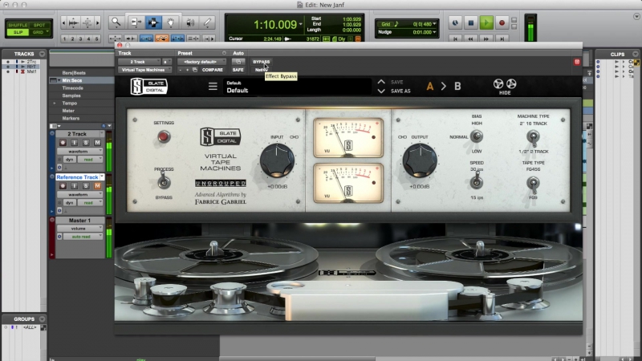This screenshot has height=361, width=642.
Task: Toggle the SETTINGS red button
Action: (x=164, y=136)
